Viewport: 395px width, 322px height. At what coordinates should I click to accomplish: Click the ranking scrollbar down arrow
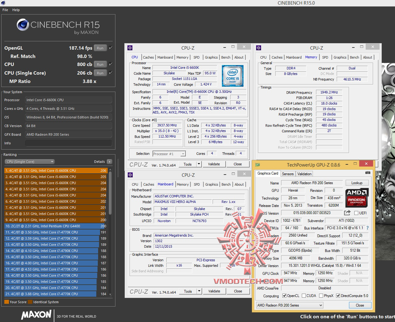coord(110,295)
